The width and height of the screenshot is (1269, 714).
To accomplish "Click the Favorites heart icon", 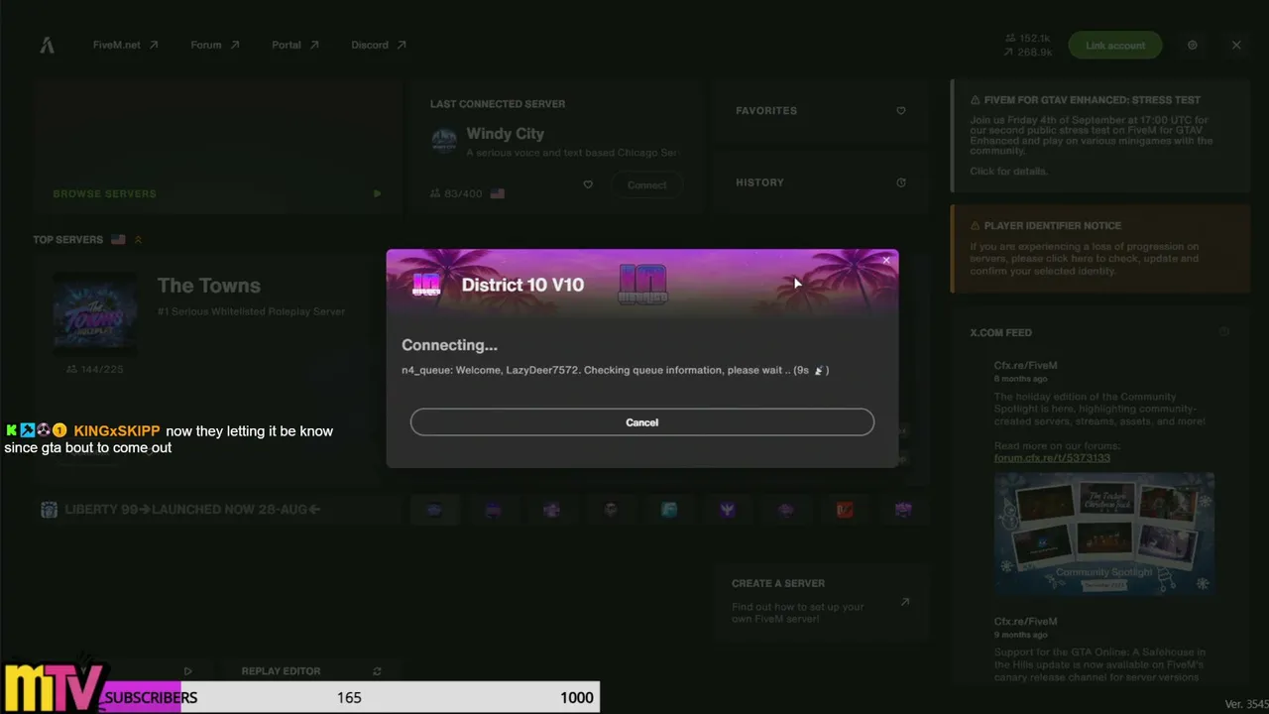I will (x=901, y=110).
